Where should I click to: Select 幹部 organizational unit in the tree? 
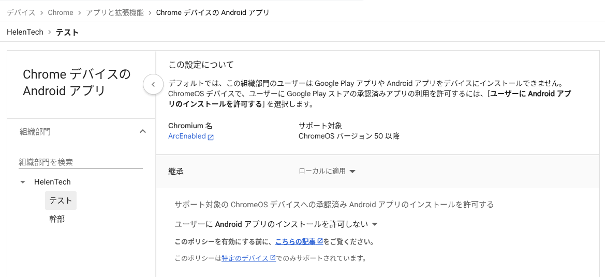[x=57, y=219]
